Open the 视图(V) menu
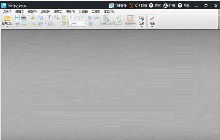Screen dimensions: 220x140 (x=32, y=11)
